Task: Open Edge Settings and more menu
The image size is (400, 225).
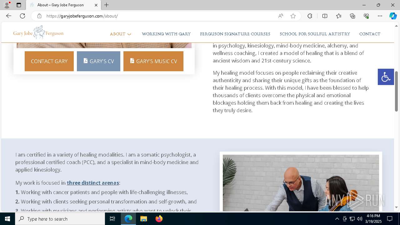Action: pos(380,16)
